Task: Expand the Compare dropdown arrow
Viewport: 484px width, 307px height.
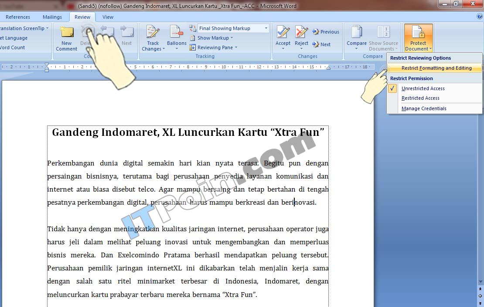Action: 356,49
